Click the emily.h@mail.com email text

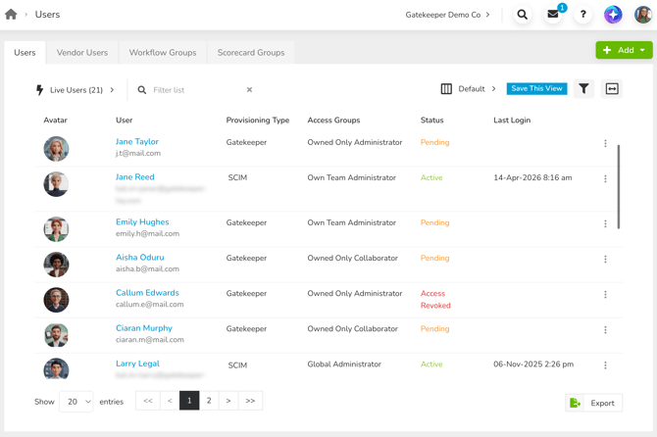click(x=147, y=233)
